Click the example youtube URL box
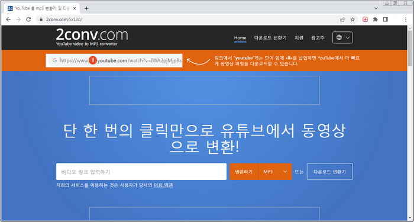The image size is (414, 222). 114,60
